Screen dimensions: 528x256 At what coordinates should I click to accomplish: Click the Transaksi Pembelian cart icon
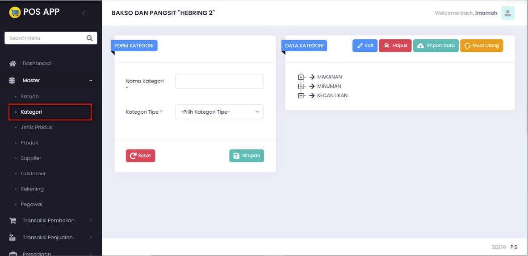pos(13,220)
